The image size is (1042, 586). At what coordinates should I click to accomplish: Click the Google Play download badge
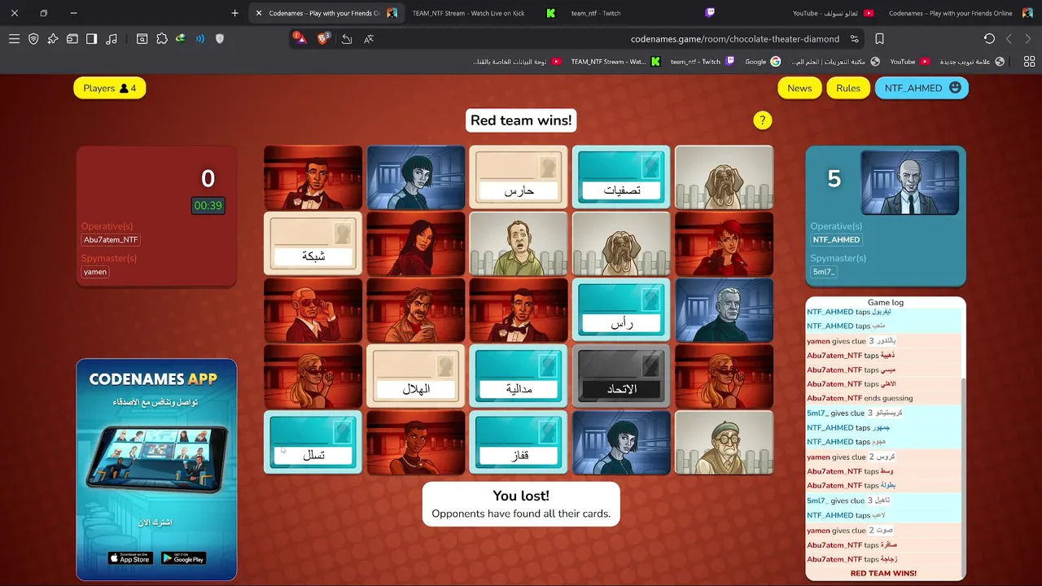[183, 558]
